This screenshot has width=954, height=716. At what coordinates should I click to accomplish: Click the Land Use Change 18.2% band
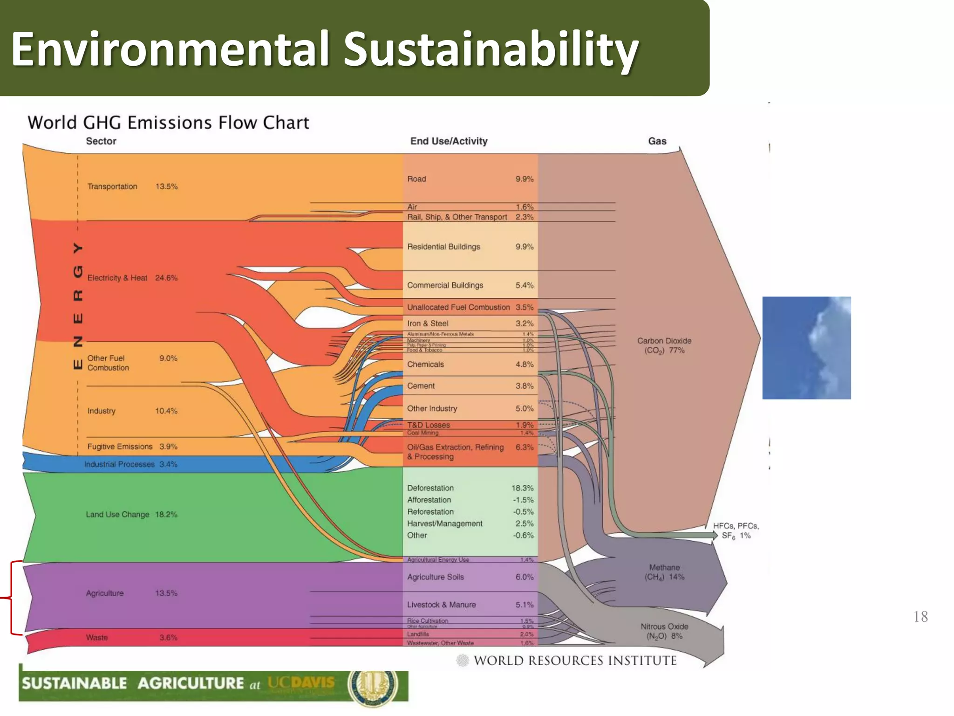tap(132, 515)
